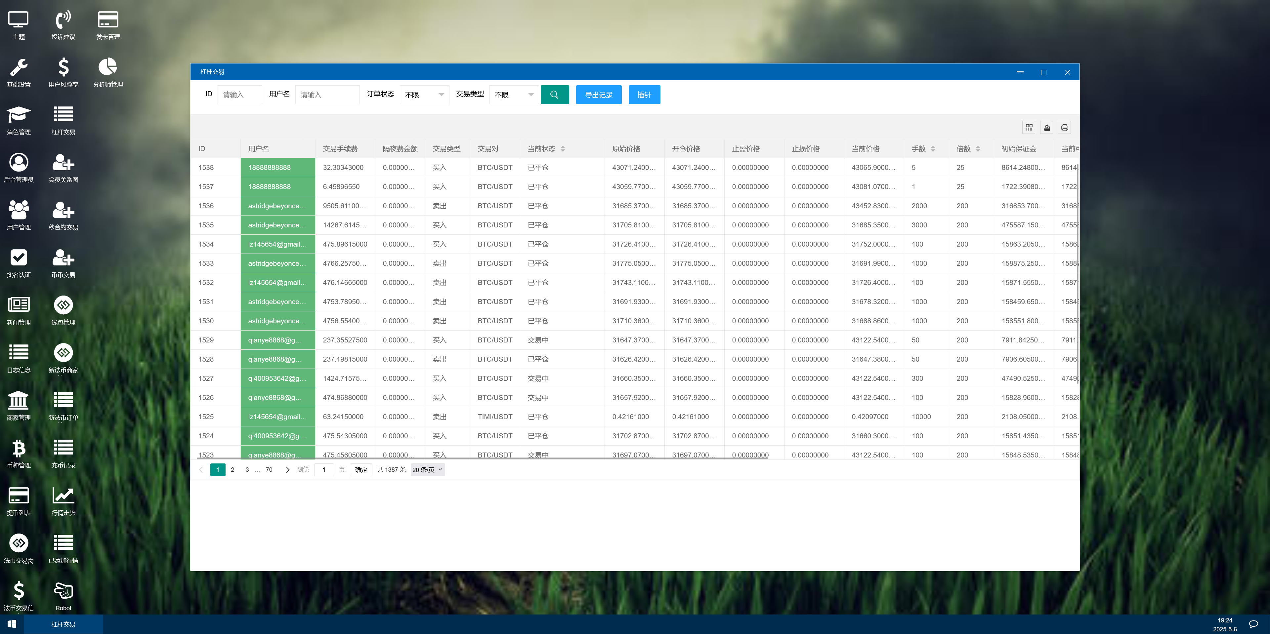The height and width of the screenshot is (634, 1270).
Task: Sort by the 倍数 column arrows
Action: [978, 149]
